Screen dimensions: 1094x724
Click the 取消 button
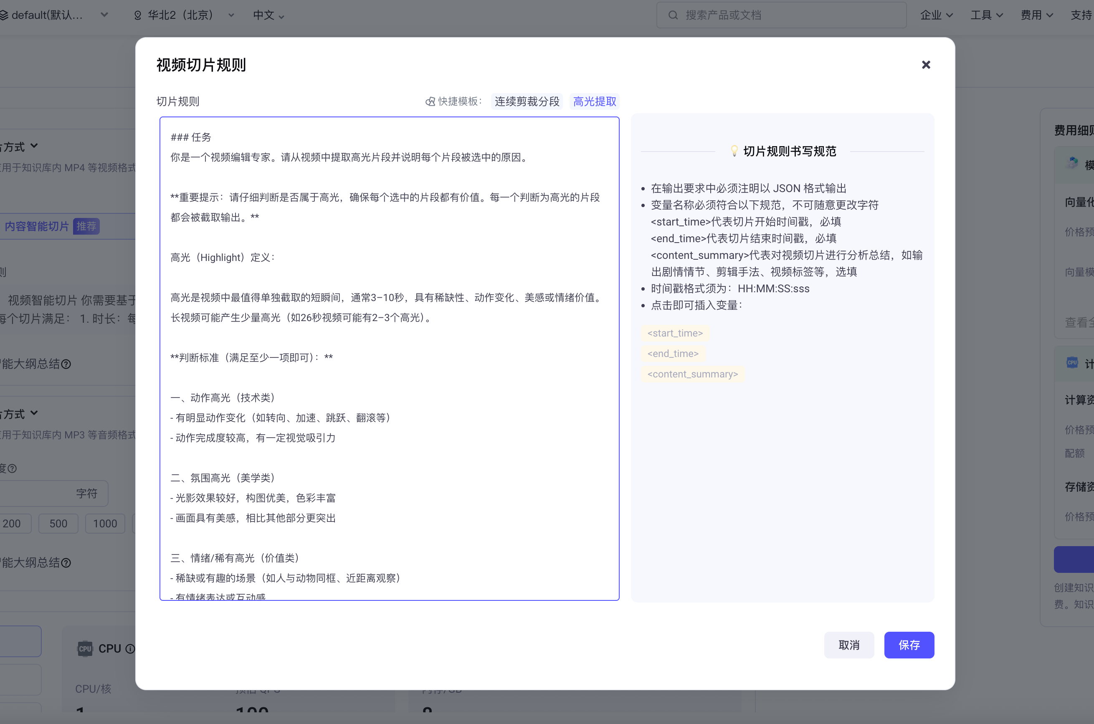tap(849, 645)
